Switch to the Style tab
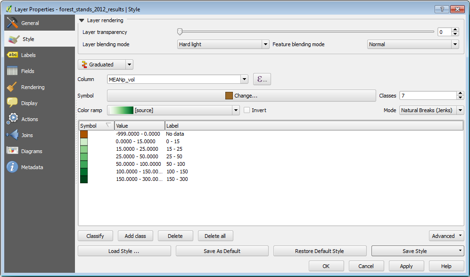470x277 pixels. click(28, 39)
